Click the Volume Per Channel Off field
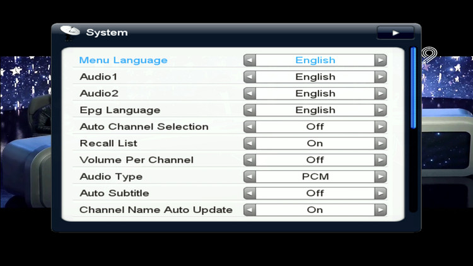 [x=315, y=160]
